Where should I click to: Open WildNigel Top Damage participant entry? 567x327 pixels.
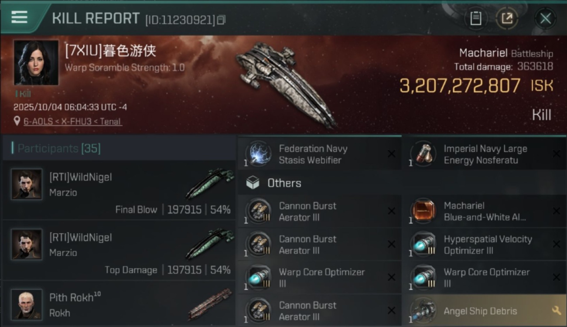[x=119, y=251]
